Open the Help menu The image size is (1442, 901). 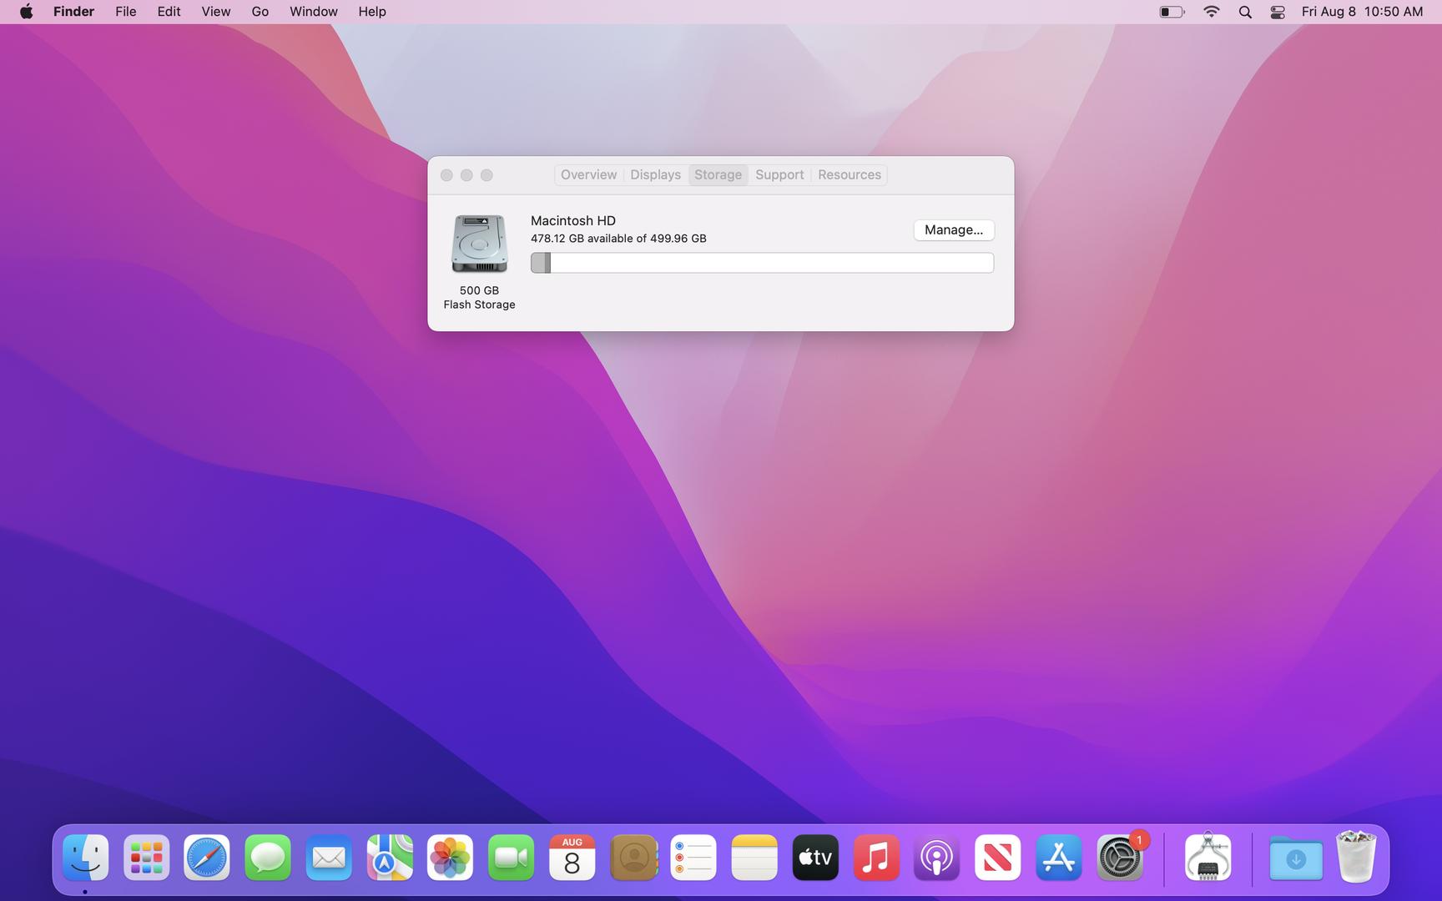372,12
